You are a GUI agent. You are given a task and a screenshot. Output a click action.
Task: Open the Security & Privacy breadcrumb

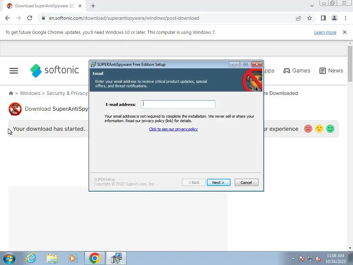[x=67, y=93]
